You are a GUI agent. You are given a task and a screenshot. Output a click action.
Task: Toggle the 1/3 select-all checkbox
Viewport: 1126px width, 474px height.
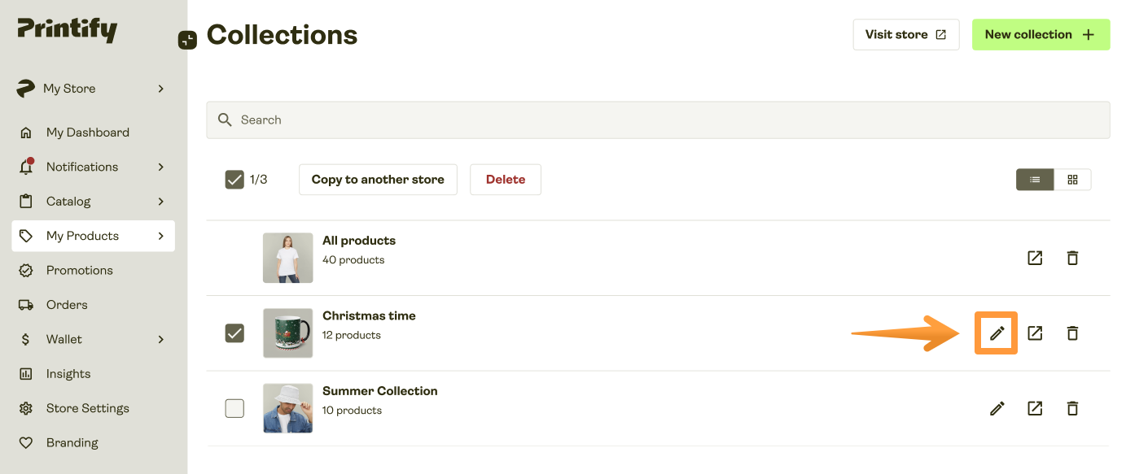pyautogui.click(x=234, y=179)
